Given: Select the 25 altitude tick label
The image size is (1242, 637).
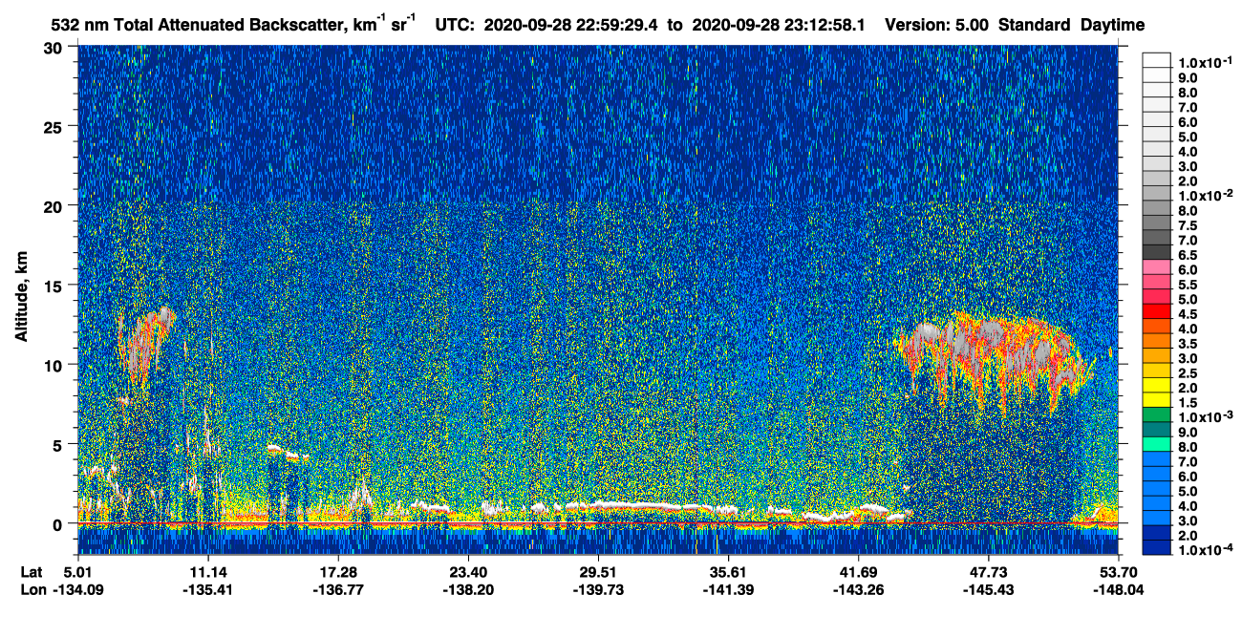Looking at the screenshot, I should (x=55, y=126).
